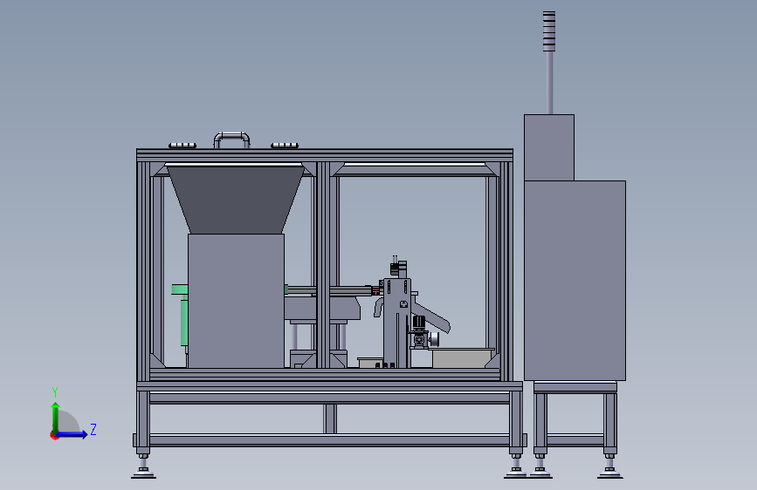Select the left hinge on top cover
757x490 pixels.
[182, 145]
